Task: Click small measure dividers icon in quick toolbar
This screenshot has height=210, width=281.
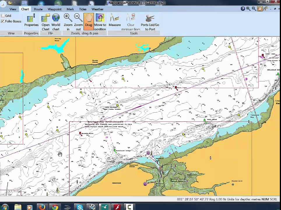Action: 265,8
